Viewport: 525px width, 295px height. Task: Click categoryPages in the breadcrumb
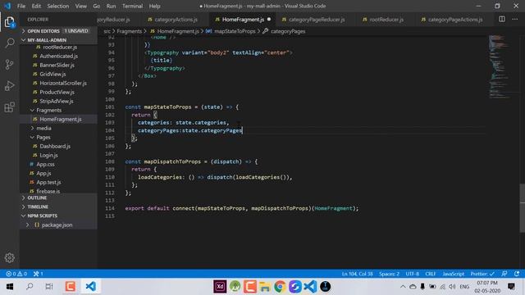coord(288,31)
